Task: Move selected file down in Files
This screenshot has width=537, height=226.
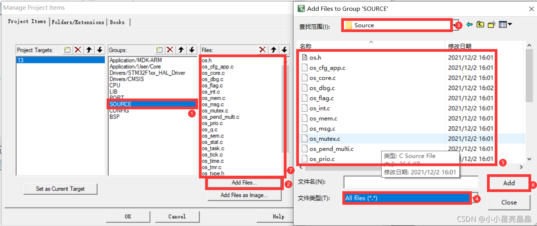Action: [x=285, y=50]
